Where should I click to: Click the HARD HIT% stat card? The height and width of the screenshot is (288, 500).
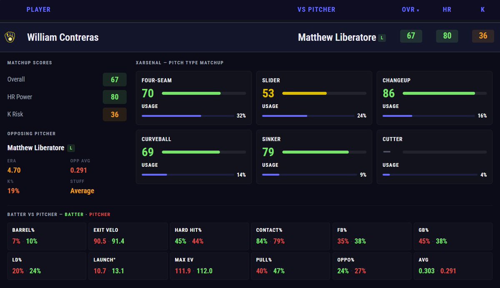click(210, 236)
